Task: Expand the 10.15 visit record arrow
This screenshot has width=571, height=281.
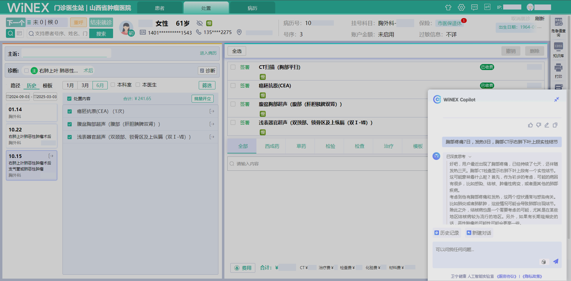Action: (x=51, y=156)
